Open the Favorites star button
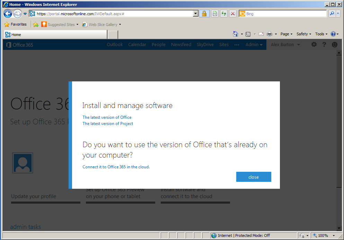 [x=15, y=24]
